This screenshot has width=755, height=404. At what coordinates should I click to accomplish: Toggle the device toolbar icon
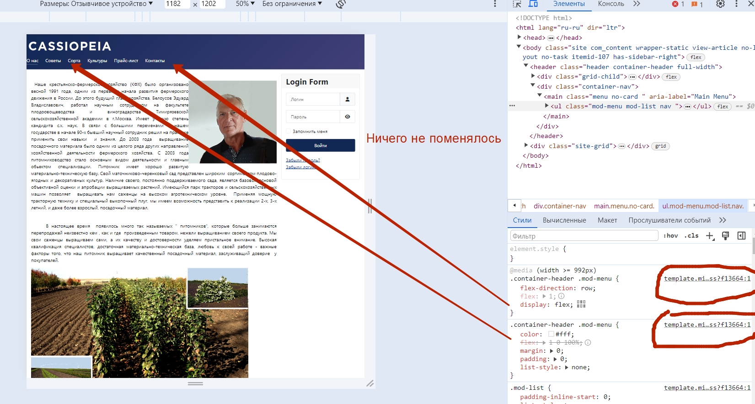(533, 4)
